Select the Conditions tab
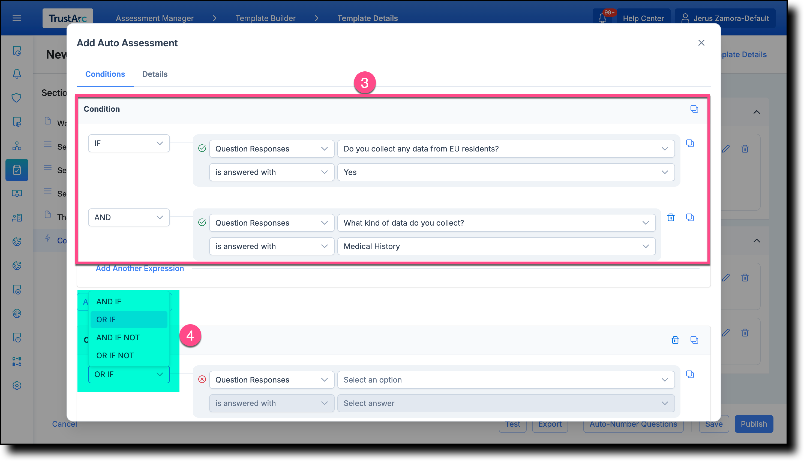 105,74
